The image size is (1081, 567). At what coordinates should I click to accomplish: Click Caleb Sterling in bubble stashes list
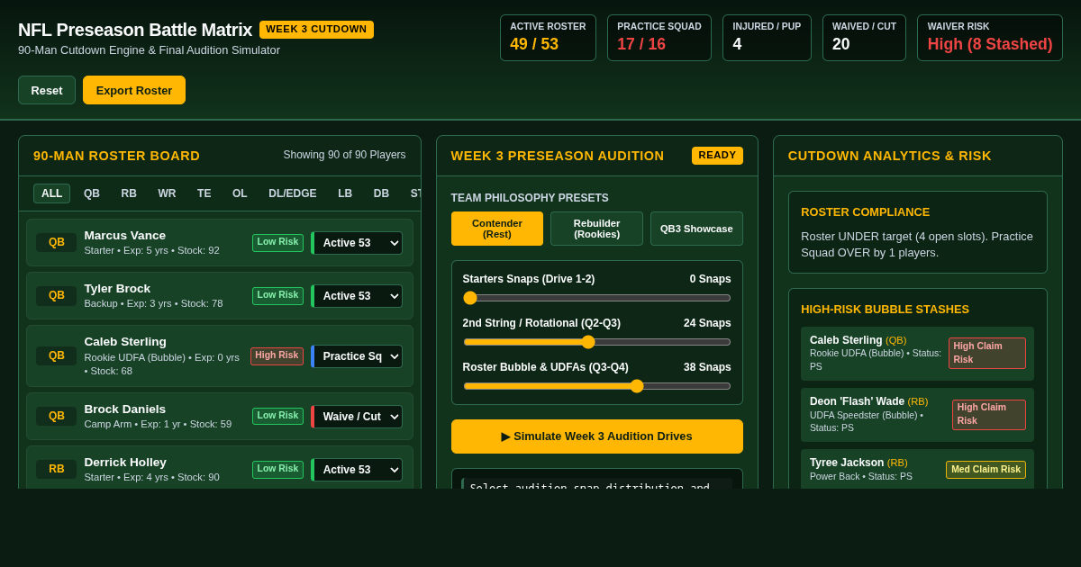(917, 354)
